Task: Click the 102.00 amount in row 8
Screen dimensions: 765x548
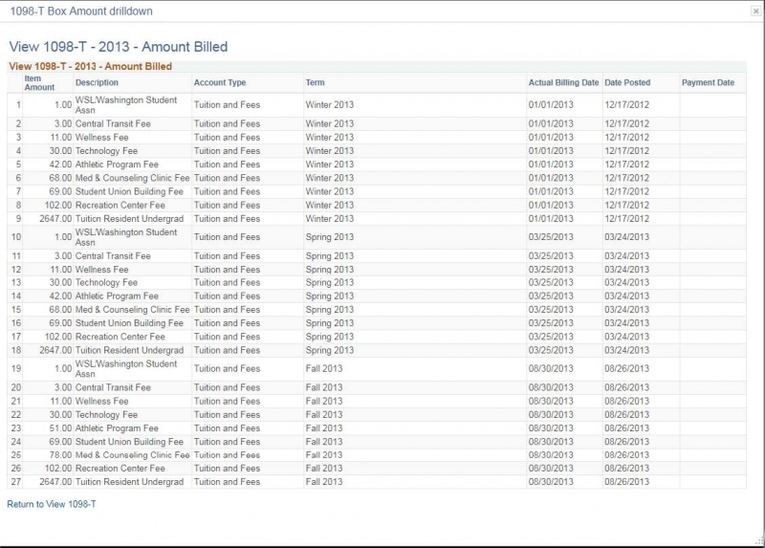Action: (58, 206)
